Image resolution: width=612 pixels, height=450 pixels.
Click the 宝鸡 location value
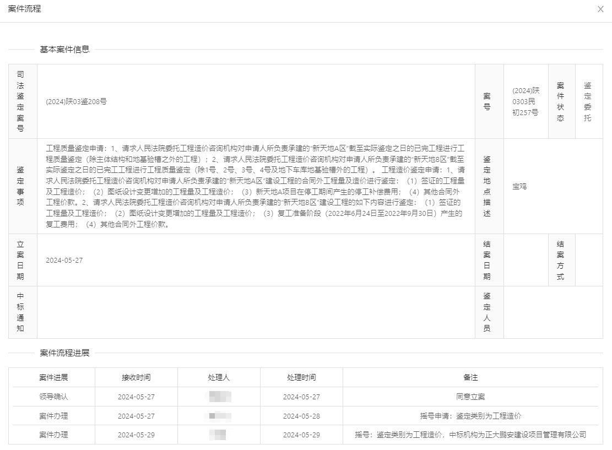click(519, 186)
